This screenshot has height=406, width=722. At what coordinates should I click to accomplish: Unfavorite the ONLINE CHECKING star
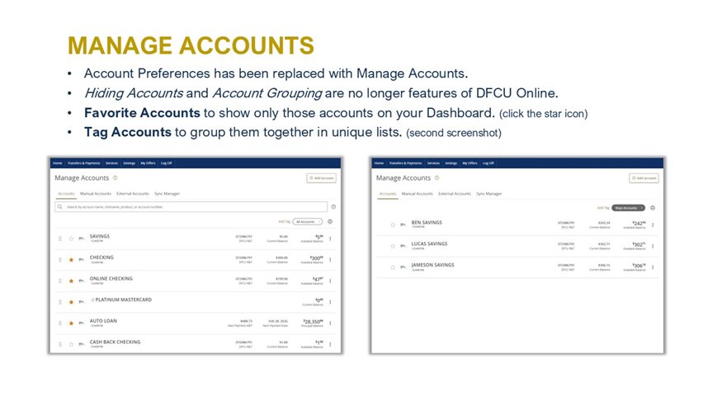pyautogui.click(x=71, y=281)
